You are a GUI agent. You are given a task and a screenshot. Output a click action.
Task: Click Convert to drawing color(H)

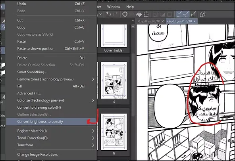pyautogui.click(x=51, y=107)
